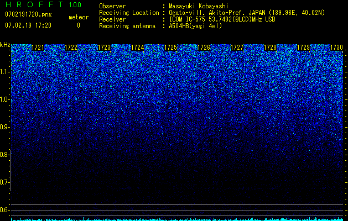Click the kHz axis unit label

coord(5,45)
